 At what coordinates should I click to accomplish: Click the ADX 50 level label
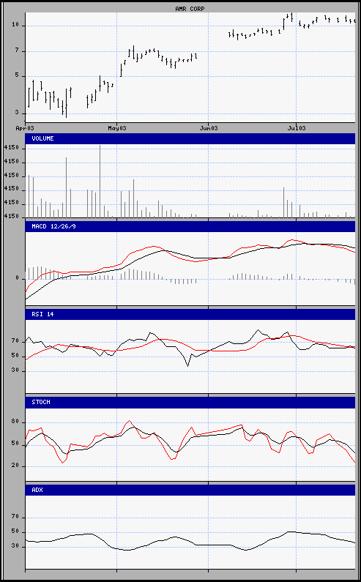15,531
